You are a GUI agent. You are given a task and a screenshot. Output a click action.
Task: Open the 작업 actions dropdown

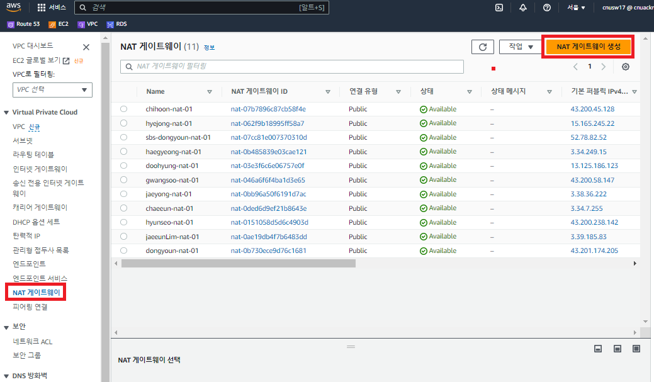click(520, 47)
